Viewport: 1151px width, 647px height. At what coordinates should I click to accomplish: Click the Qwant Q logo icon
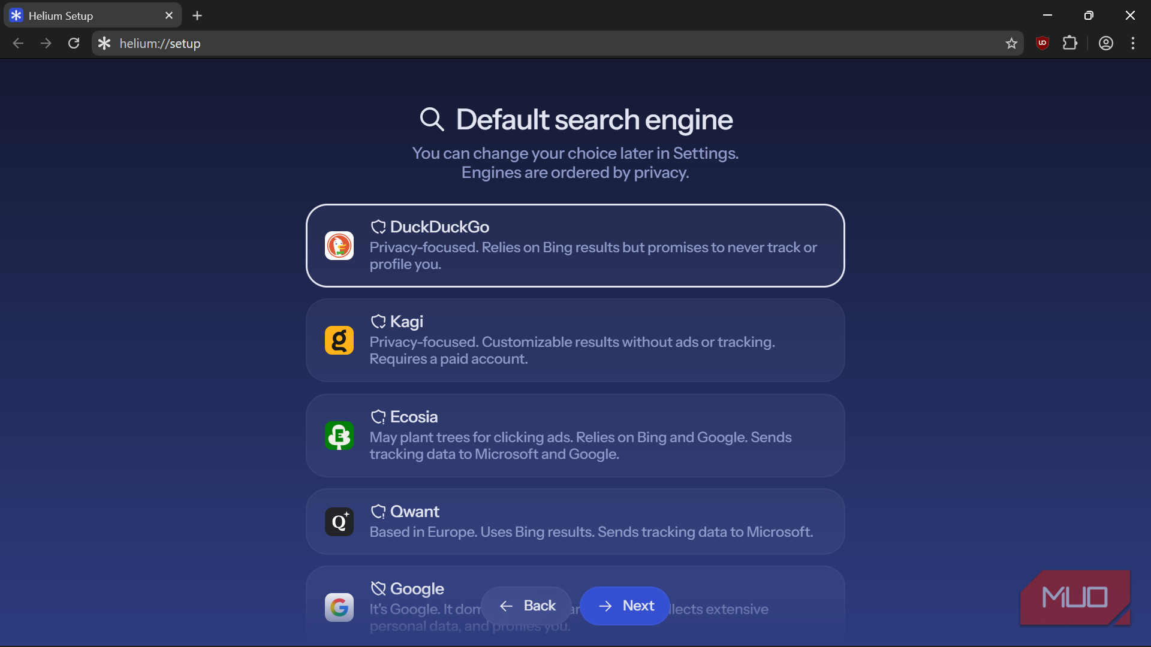point(339,522)
